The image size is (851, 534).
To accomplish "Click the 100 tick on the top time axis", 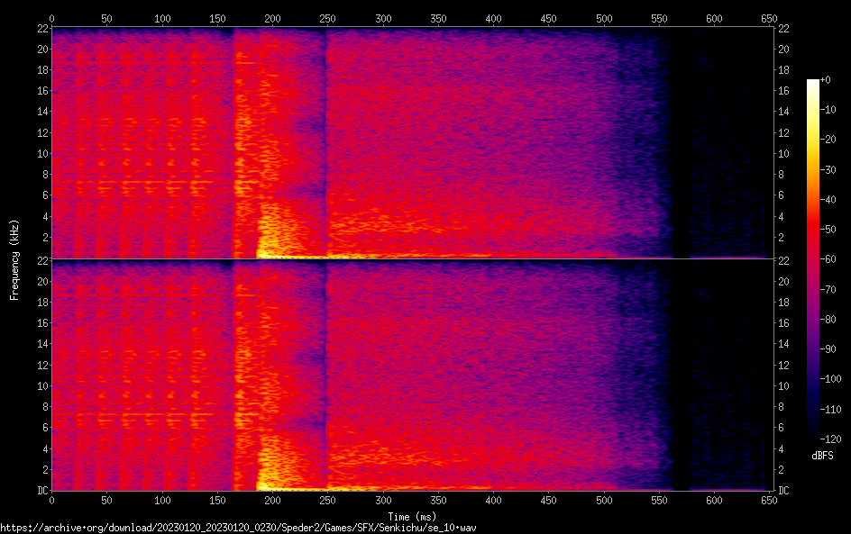I will tap(162, 18).
